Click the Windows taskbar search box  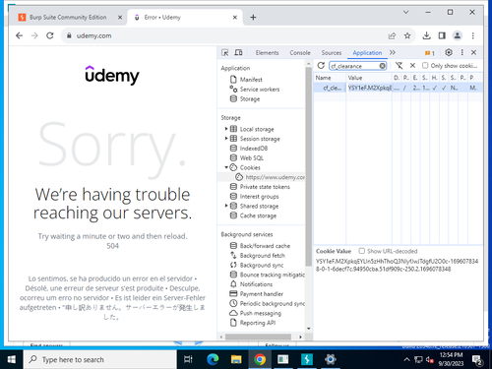(x=100, y=359)
